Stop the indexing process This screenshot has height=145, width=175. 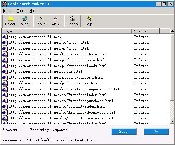(124, 132)
